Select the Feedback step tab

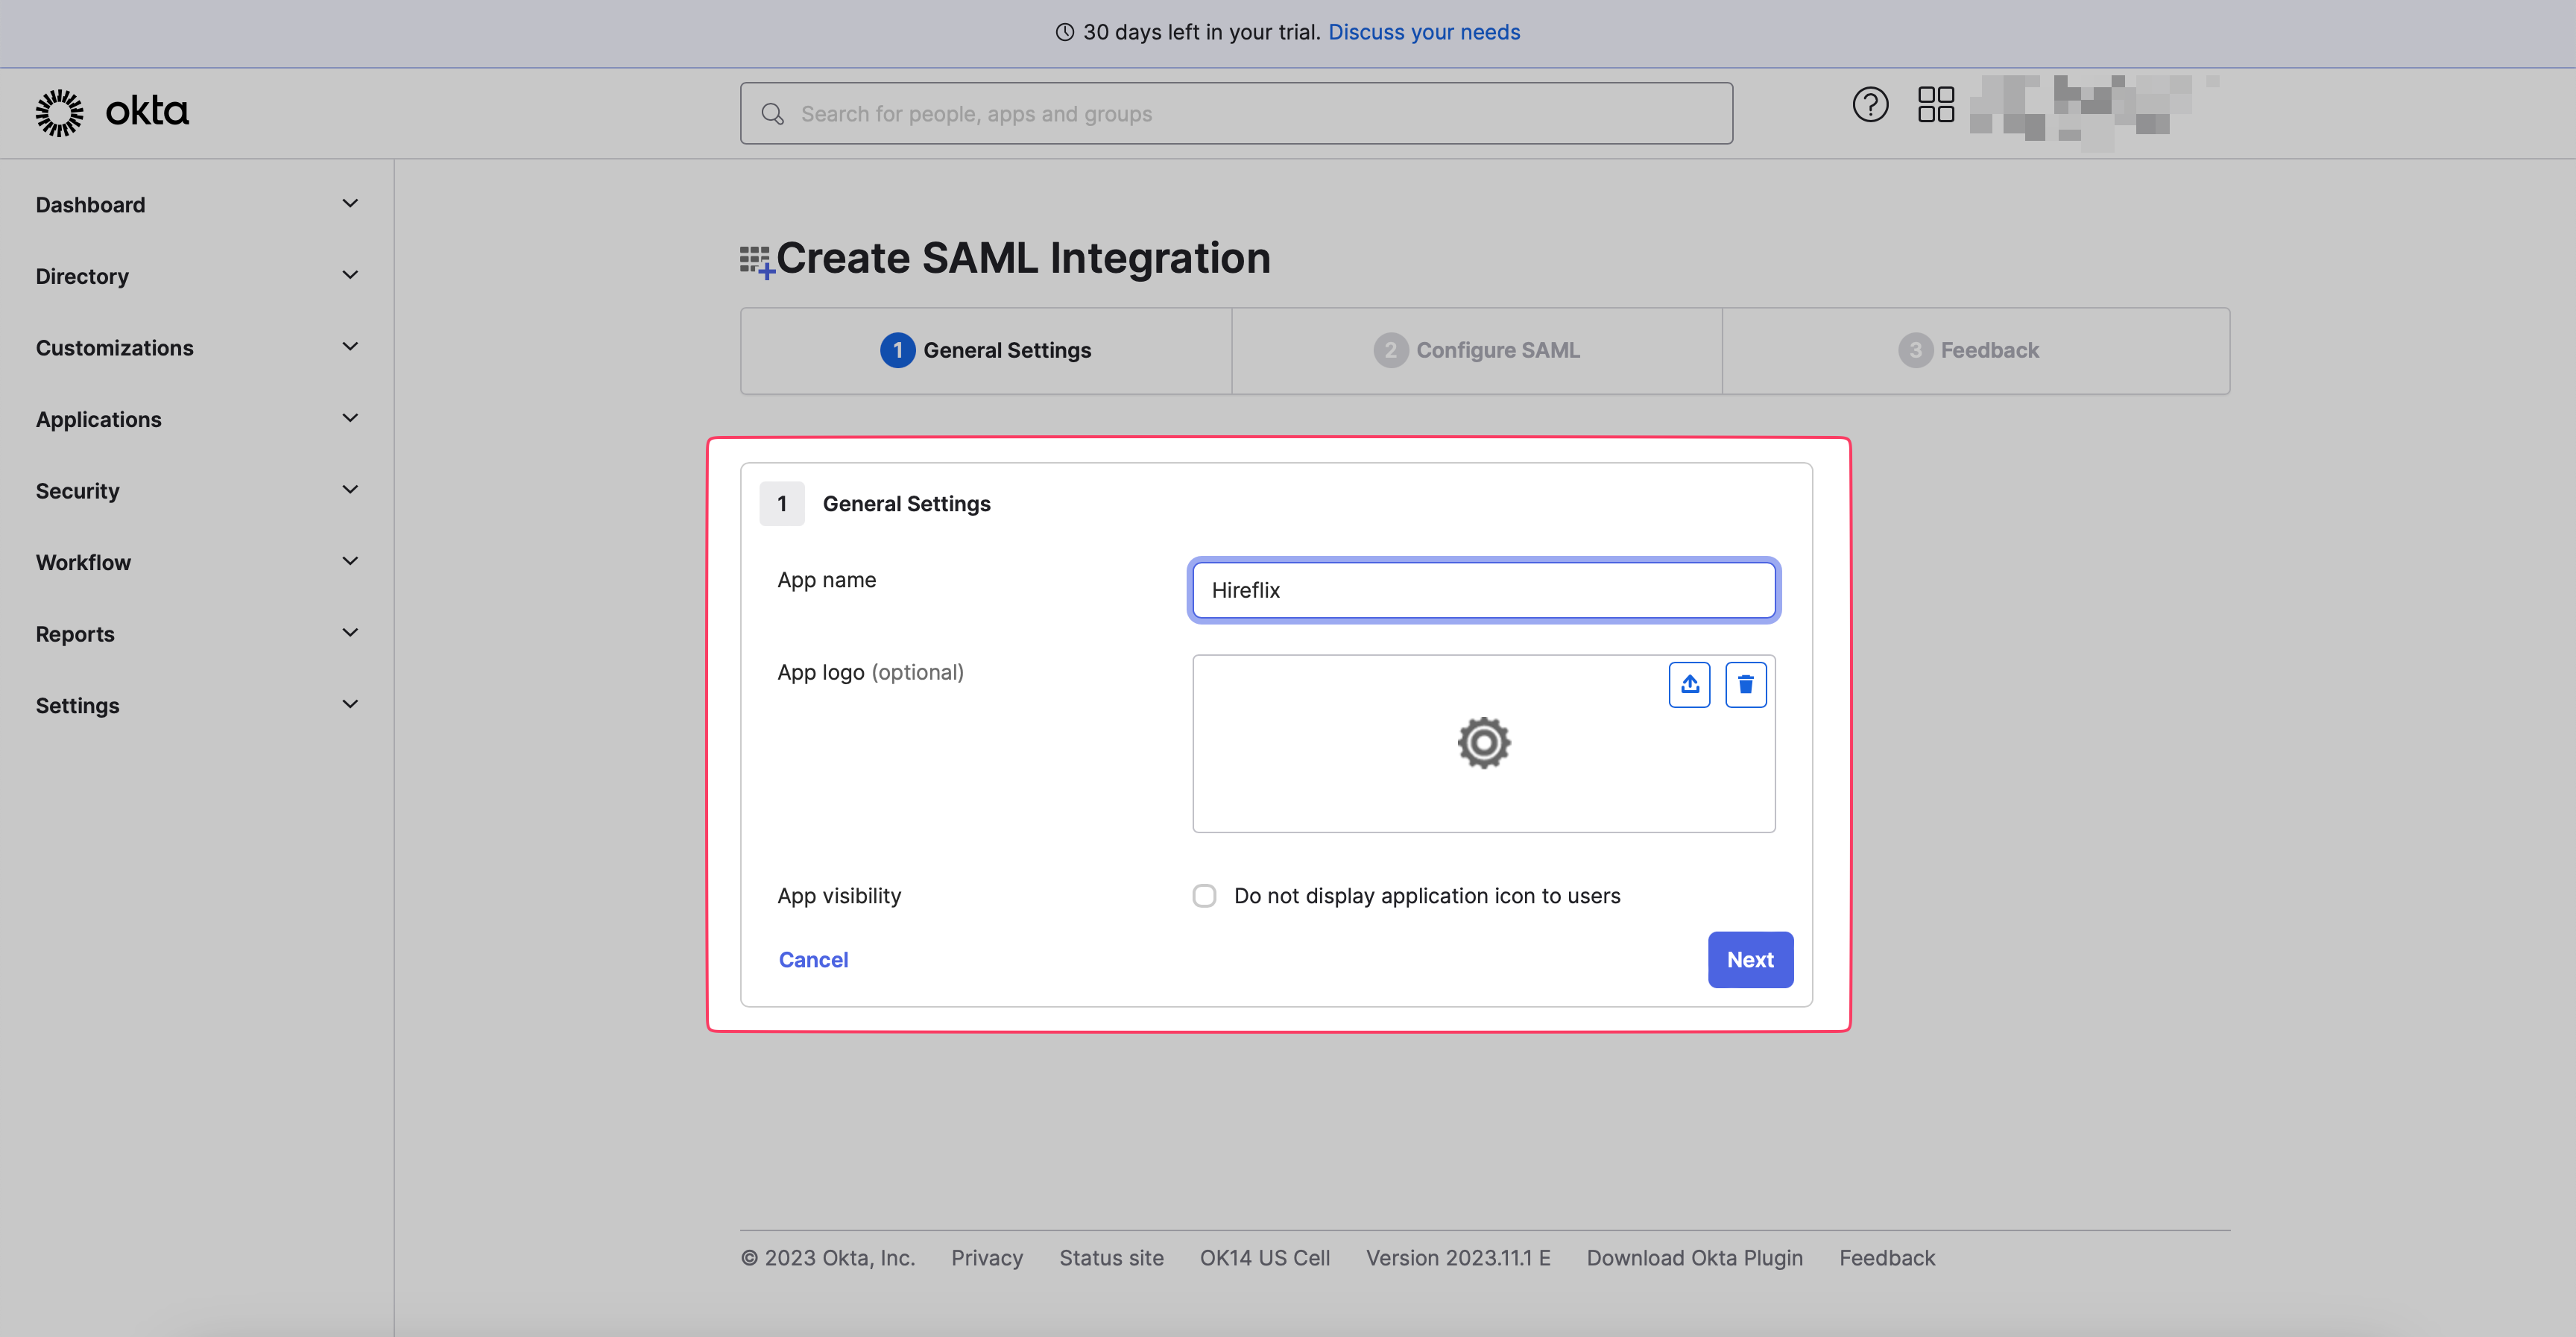(1975, 350)
